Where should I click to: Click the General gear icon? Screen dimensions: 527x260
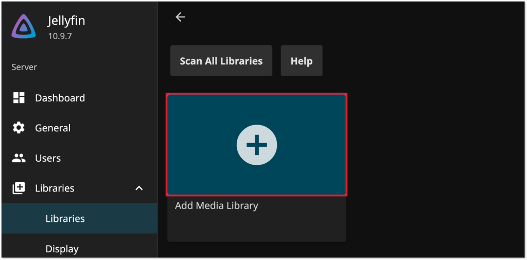click(x=19, y=128)
